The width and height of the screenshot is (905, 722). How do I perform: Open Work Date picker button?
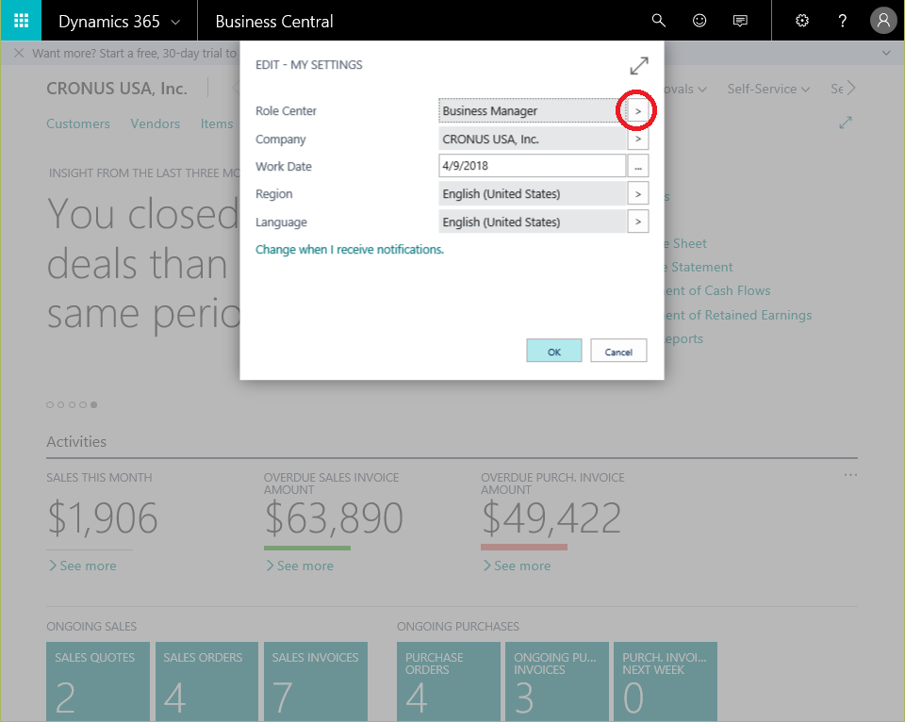click(x=638, y=166)
